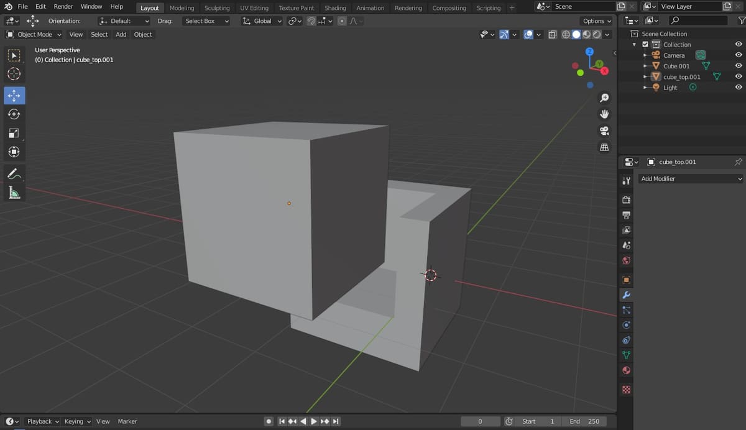
Task: Activate the Scale tool
Action: click(14, 133)
